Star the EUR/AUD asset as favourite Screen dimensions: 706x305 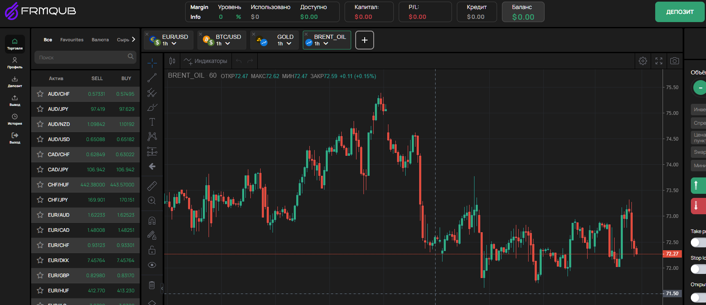(40, 215)
